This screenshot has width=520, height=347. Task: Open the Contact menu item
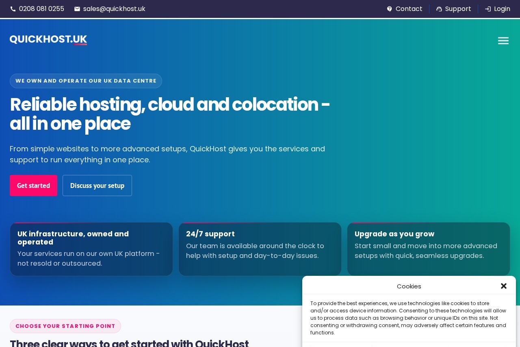point(409,9)
